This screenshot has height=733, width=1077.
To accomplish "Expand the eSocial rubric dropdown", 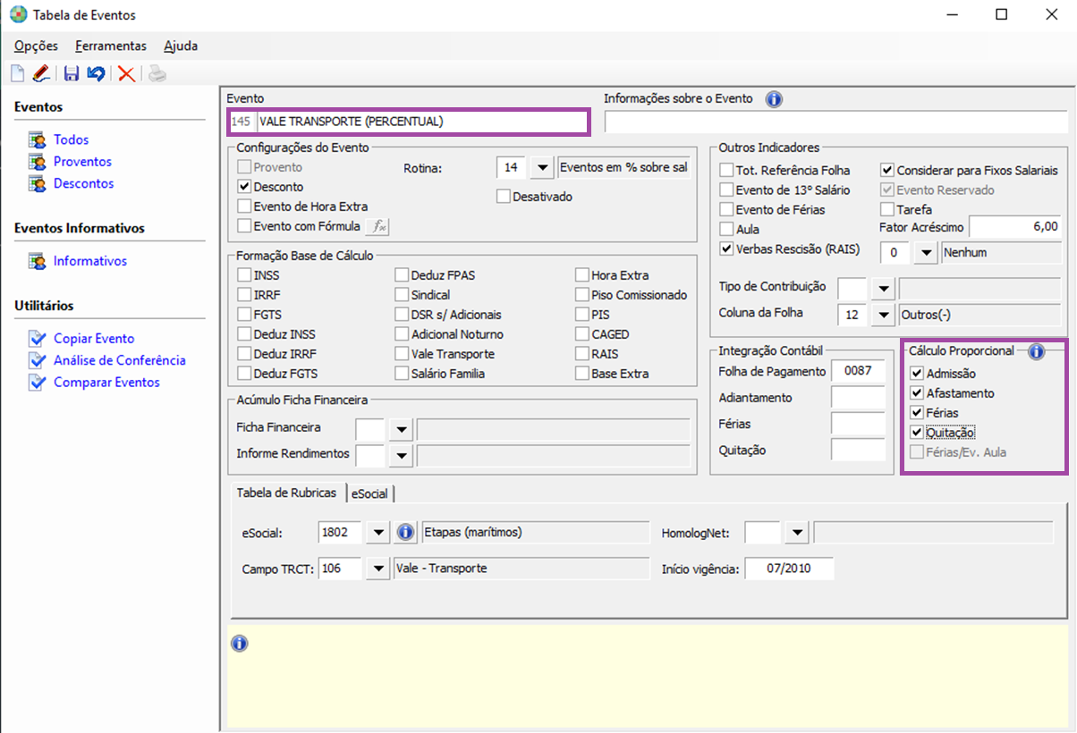I will tap(379, 533).
